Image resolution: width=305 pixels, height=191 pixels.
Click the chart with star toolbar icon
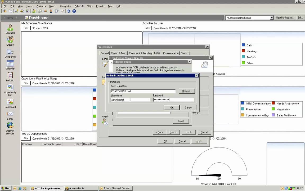(16, 11)
